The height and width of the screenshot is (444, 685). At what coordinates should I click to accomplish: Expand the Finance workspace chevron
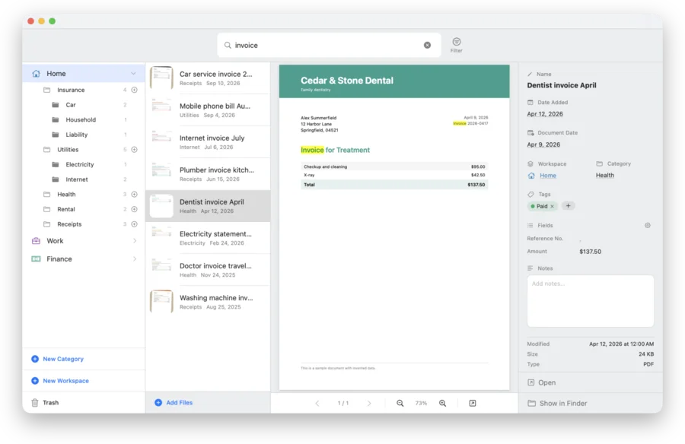click(x=135, y=259)
